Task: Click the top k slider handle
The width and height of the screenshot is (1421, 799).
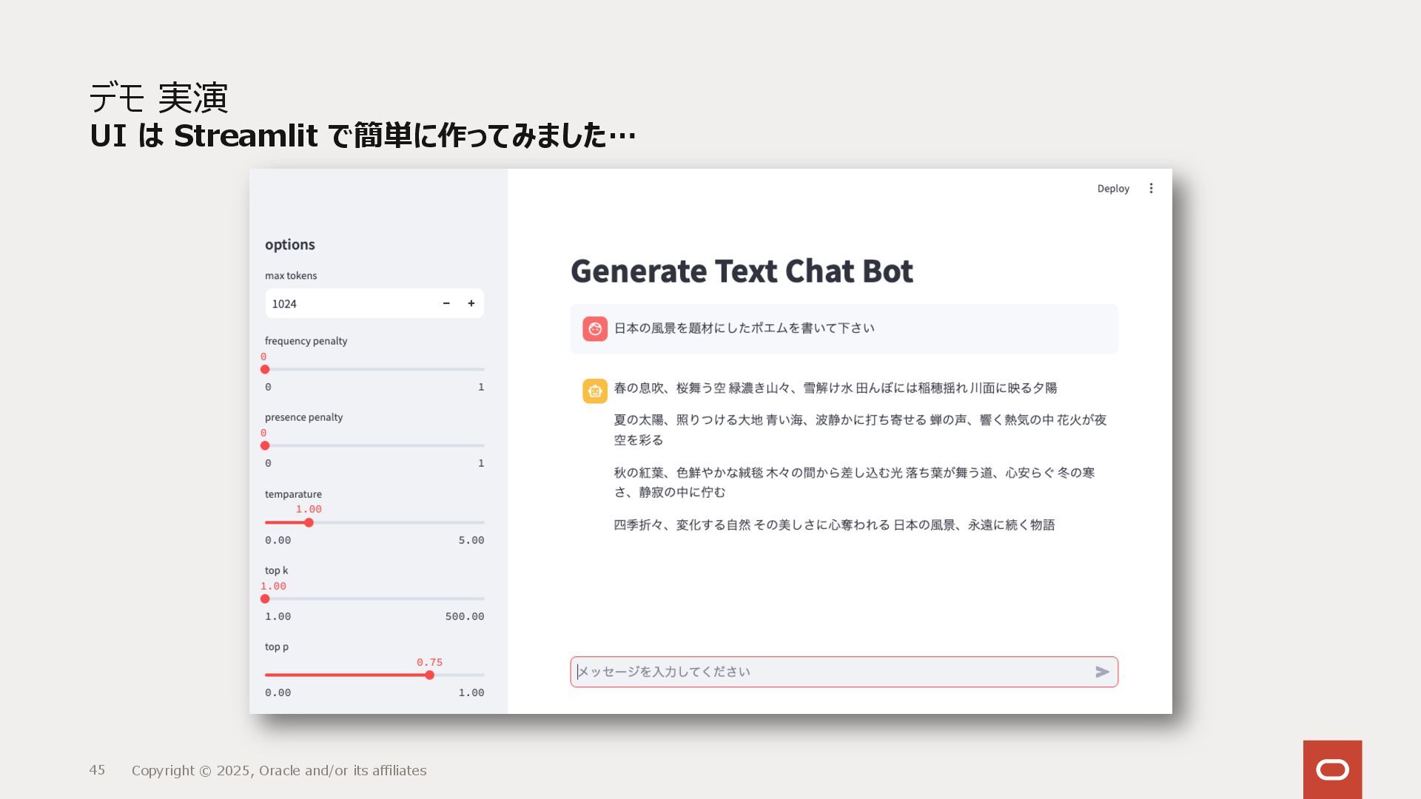Action: click(x=265, y=599)
